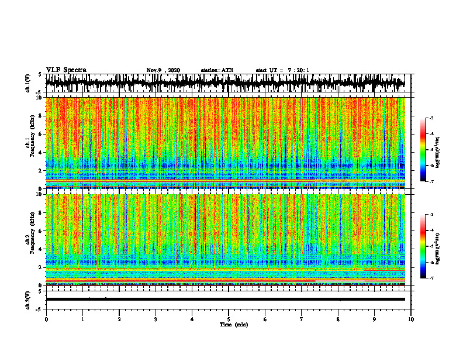463x358 pixels.
Task: Click the ch.3(V) black trace panel
Action: 228,300
